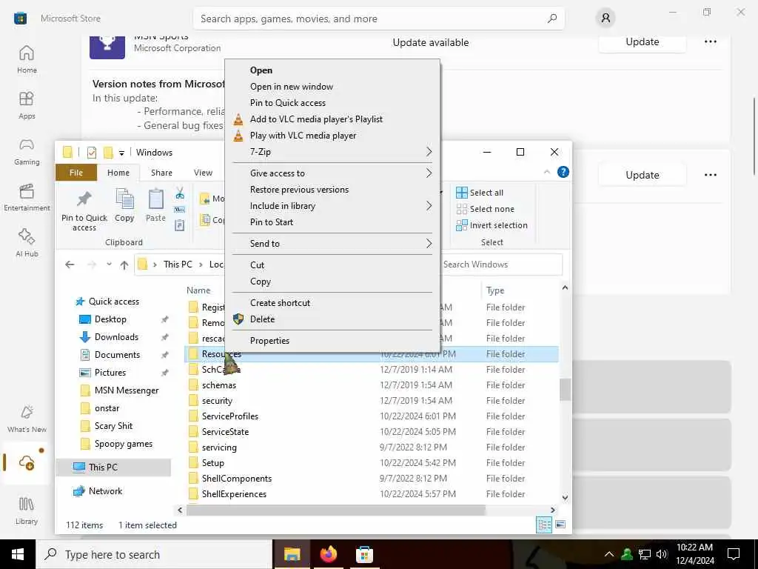Click the Cut scissors icon in ribbon
The width and height of the screenshot is (758, 569).
pos(180,193)
